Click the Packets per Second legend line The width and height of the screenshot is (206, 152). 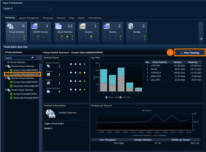point(130,136)
